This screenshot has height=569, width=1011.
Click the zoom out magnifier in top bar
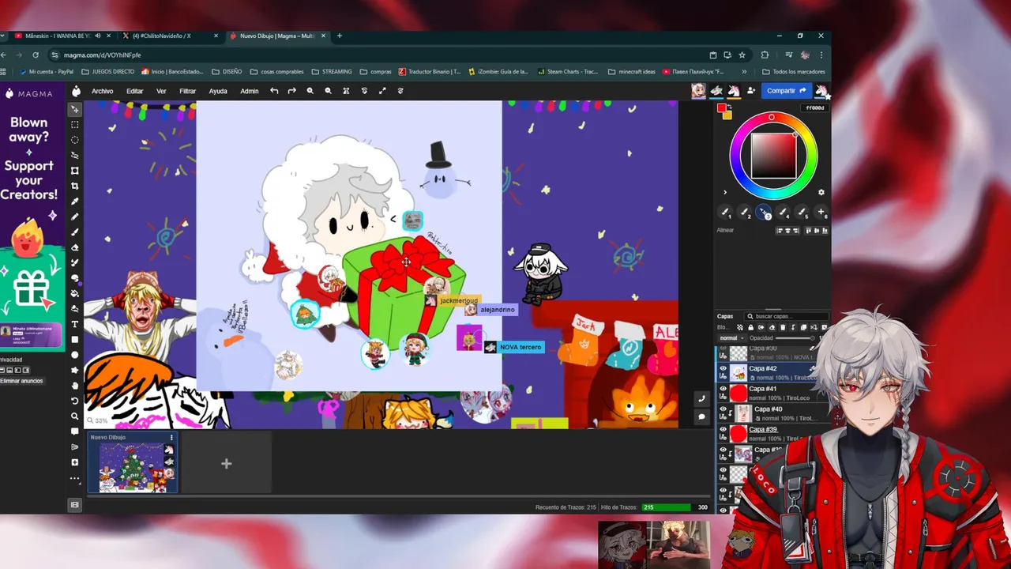(328, 91)
